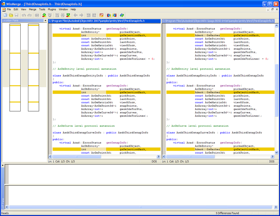Refresh the comparison with the Refresh icon
The image size is (280, 216).
[x=122, y=15]
